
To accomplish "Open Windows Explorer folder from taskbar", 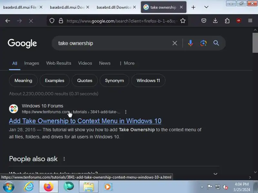I will tap(89, 187).
